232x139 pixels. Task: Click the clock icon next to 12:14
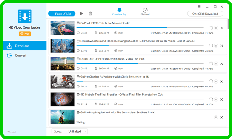tap(78, 104)
